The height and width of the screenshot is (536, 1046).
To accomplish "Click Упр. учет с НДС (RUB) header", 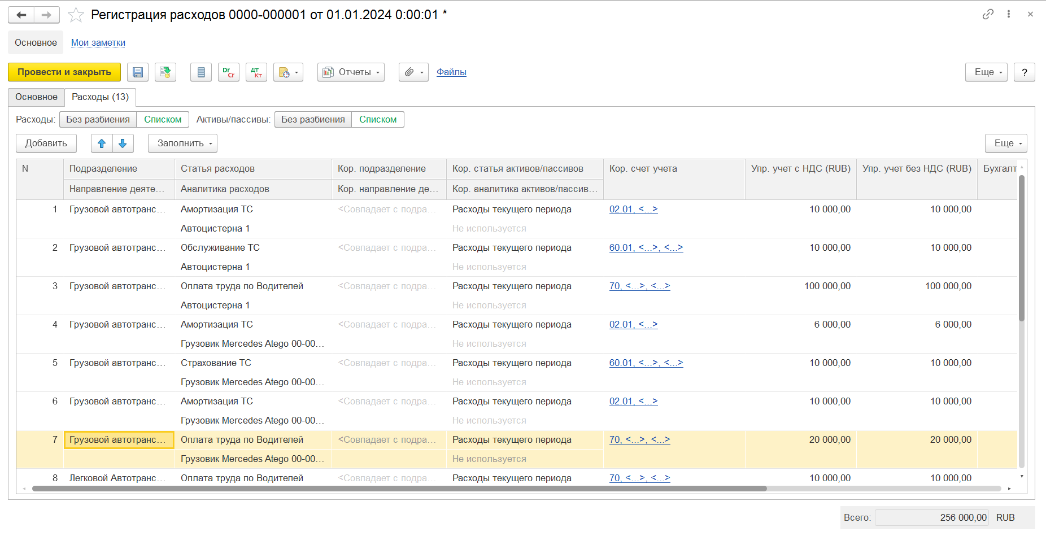I will tap(801, 179).
